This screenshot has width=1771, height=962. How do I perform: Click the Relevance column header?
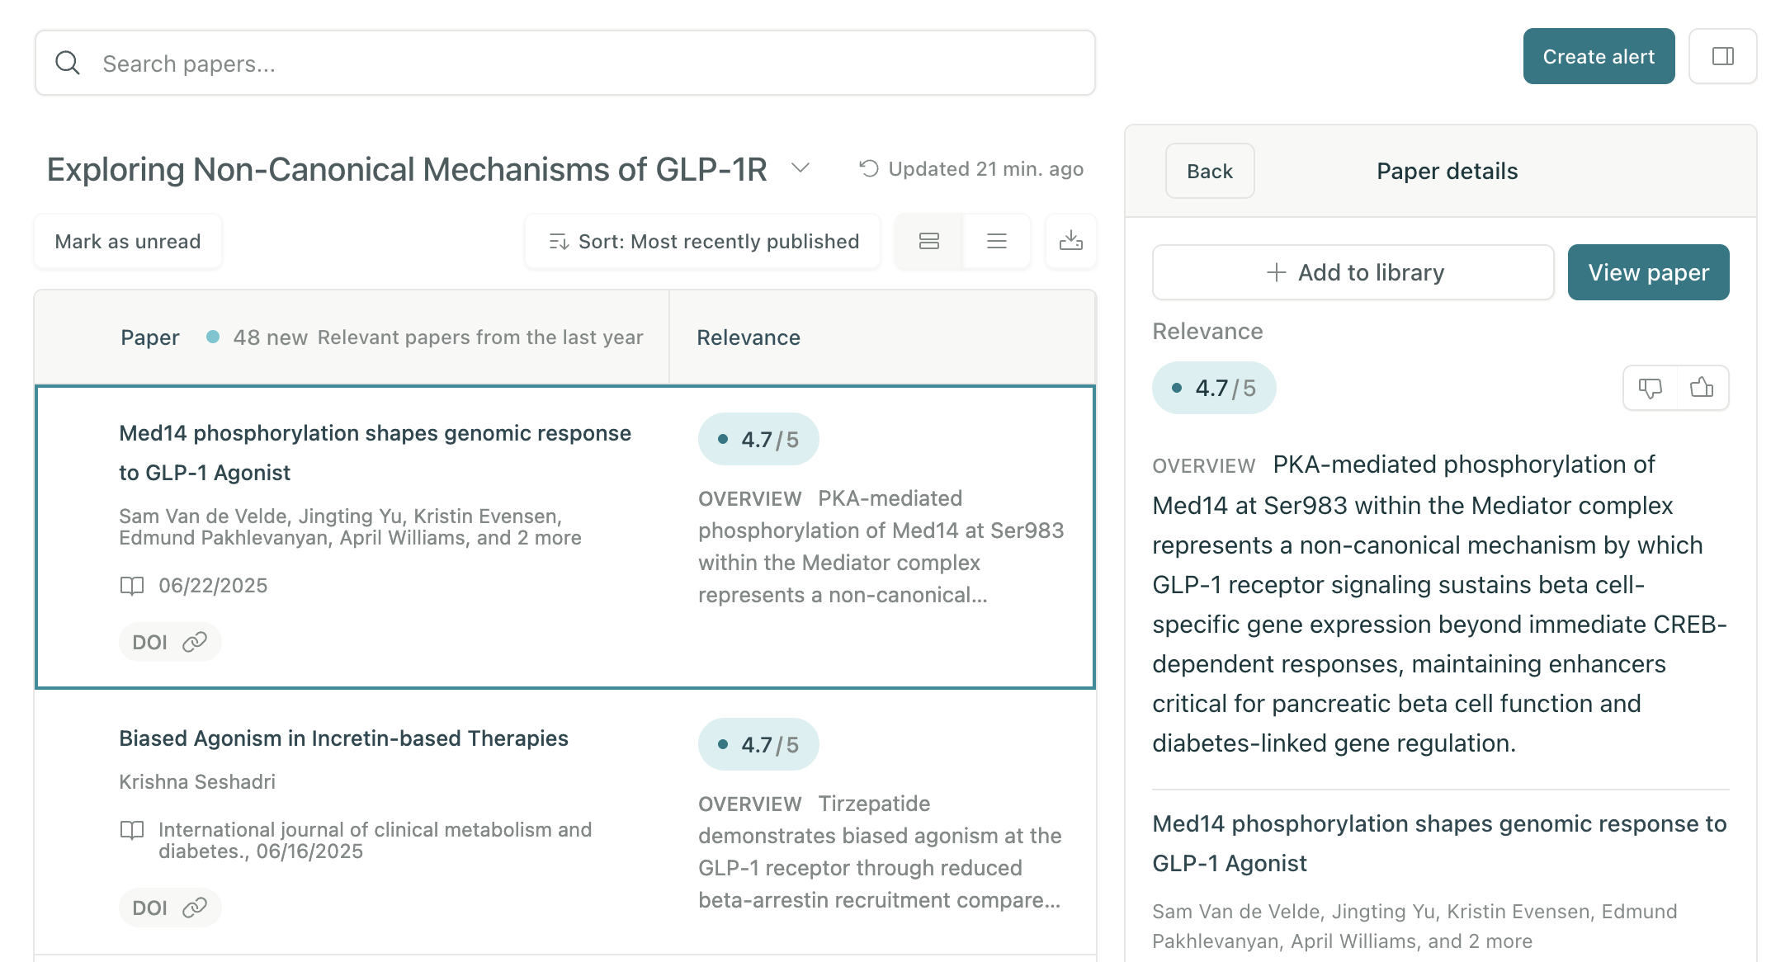(749, 337)
